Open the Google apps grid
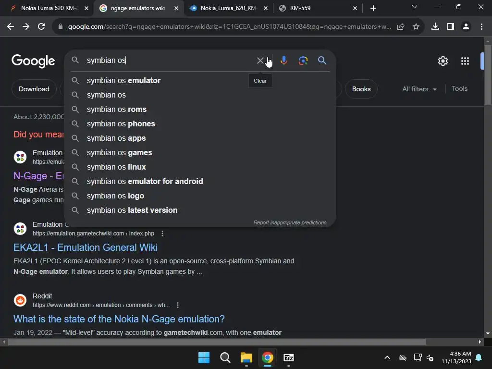Image resolution: width=492 pixels, height=369 pixels. coord(465,61)
